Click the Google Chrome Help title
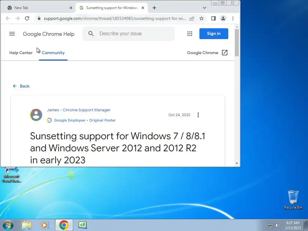308x231 pixels. tap(49, 34)
